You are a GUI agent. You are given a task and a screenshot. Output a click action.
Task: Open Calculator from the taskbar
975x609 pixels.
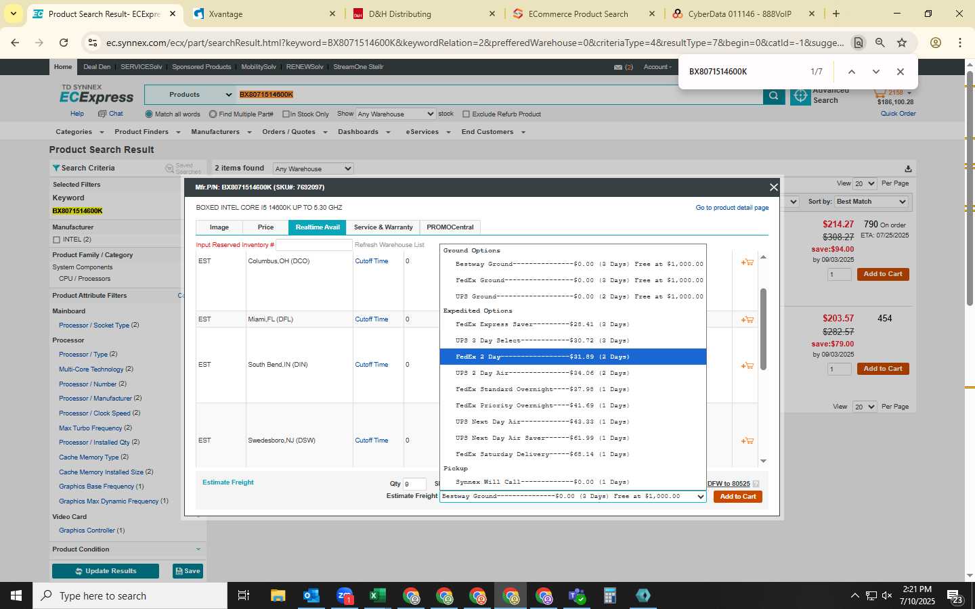point(609,595)
